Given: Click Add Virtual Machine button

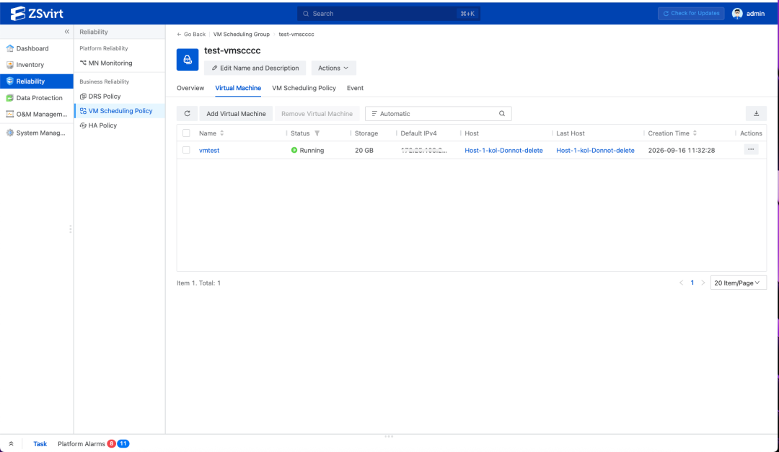Looking at the screenshot, I should [x=236, y=114].
